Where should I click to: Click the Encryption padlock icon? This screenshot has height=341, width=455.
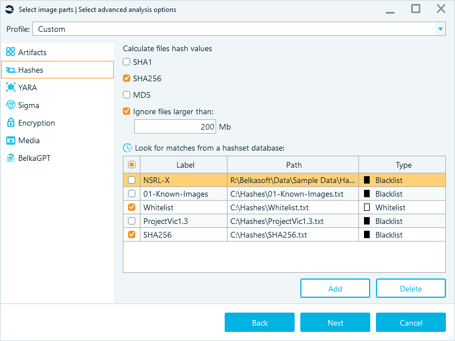click(x=10, y=123)
